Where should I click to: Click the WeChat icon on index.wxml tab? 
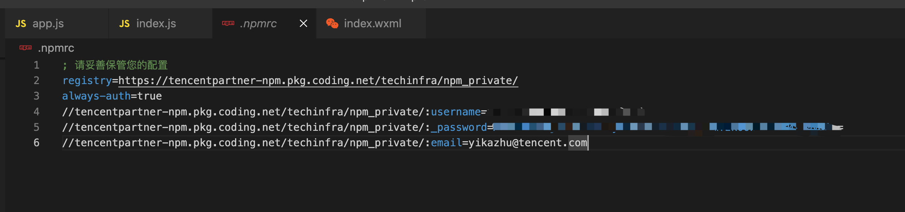(332, 23)
